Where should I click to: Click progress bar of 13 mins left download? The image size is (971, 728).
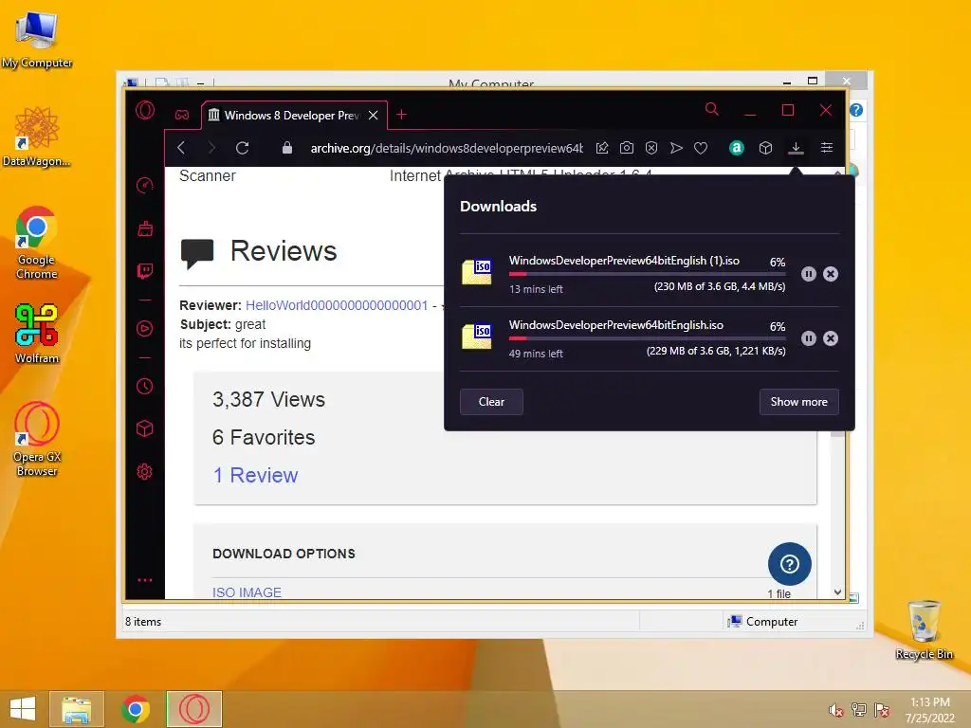pos(647,274)
